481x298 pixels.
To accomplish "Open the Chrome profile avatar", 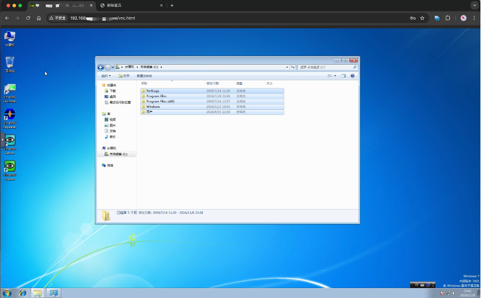I will click(464, 18).
